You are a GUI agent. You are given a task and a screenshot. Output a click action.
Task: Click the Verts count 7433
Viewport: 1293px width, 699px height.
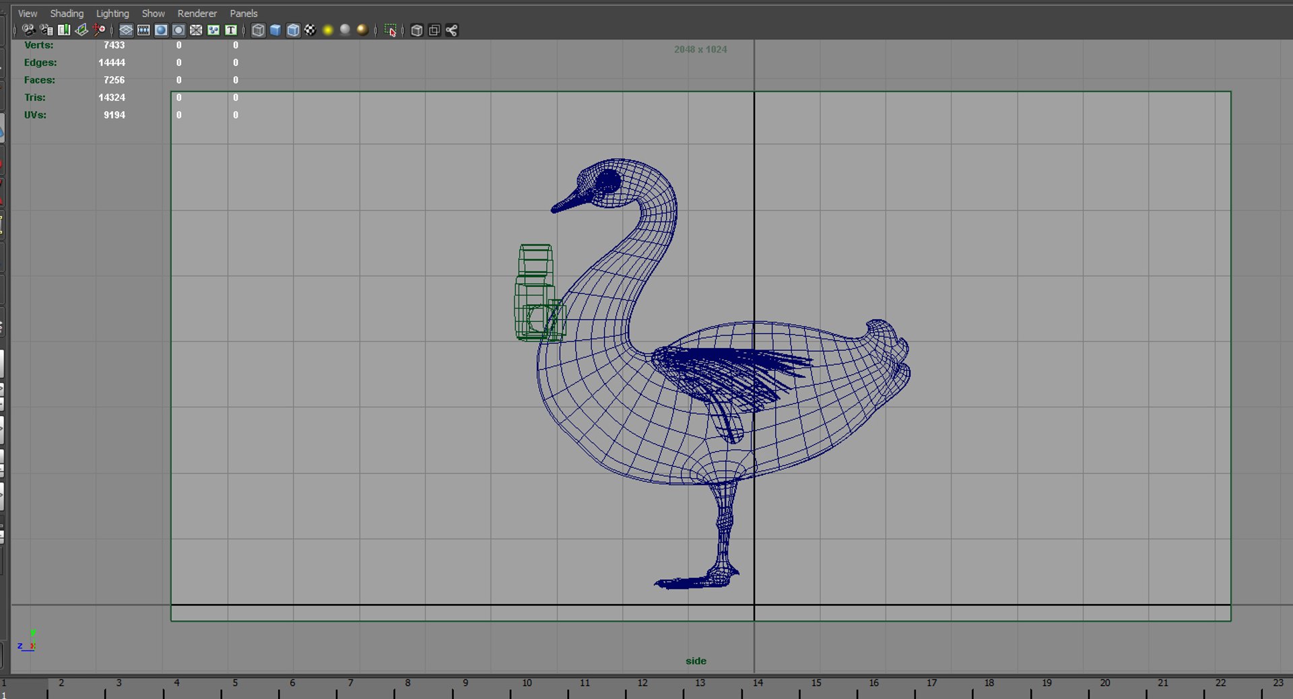(114, 45)
